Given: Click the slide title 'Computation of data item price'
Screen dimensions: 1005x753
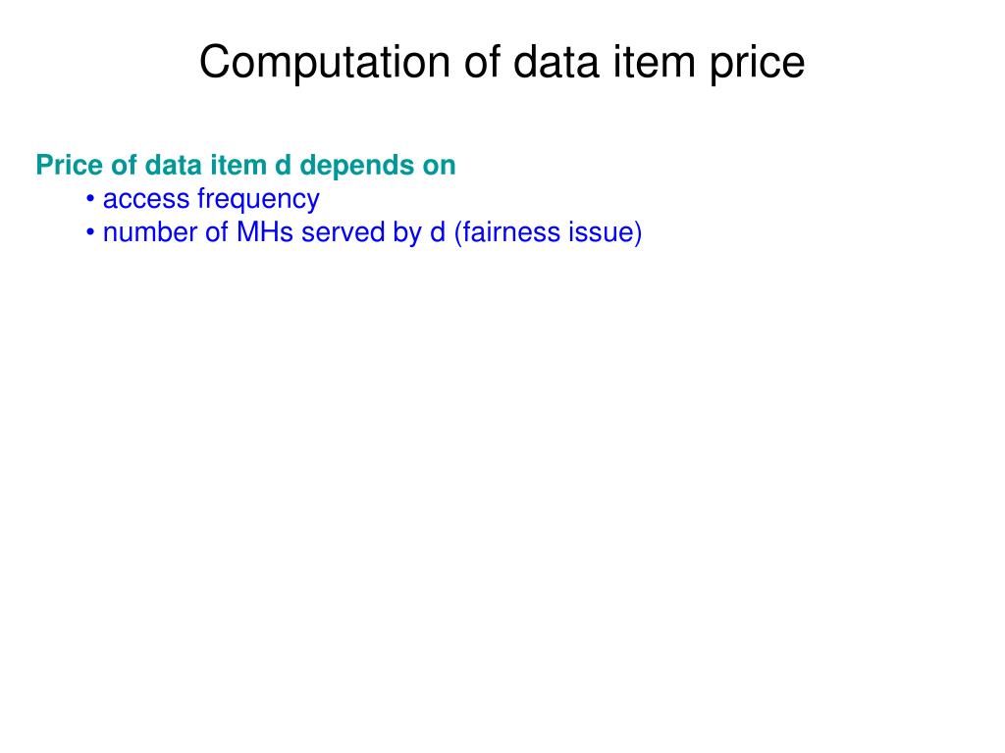Looking at the screenshot, I should tap(502, 63).
